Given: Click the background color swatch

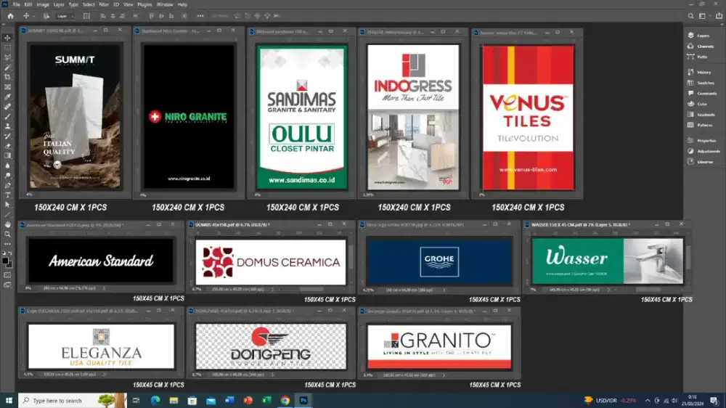Looking at the screenshot, I should 9,265.
